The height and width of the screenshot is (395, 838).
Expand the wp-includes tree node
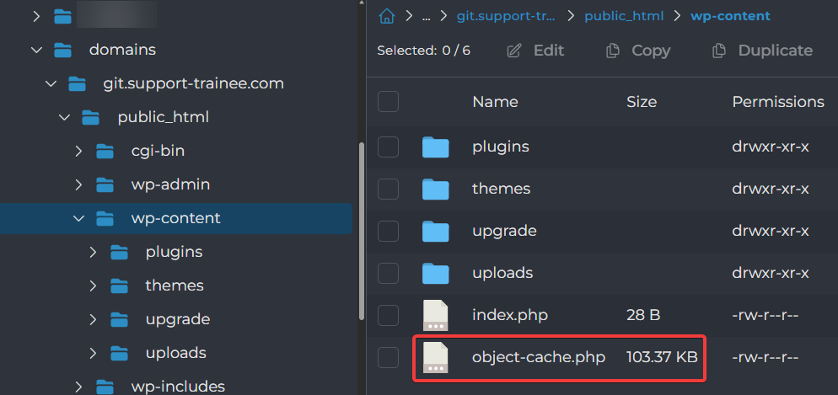[78, 386]
